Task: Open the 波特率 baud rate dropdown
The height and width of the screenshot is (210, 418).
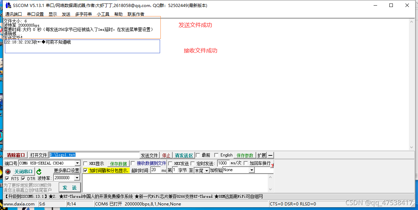Action: coord(77,178)
